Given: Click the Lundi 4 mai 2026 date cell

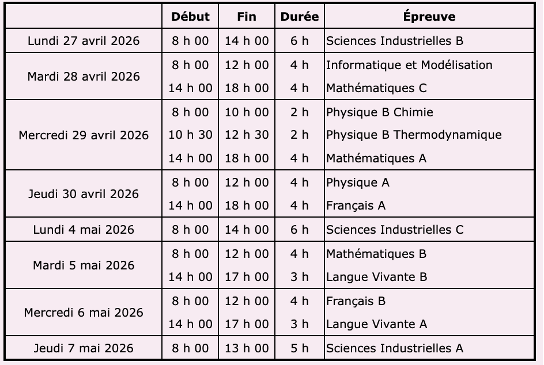Looking at the screenshot, I should click(84, 230).
